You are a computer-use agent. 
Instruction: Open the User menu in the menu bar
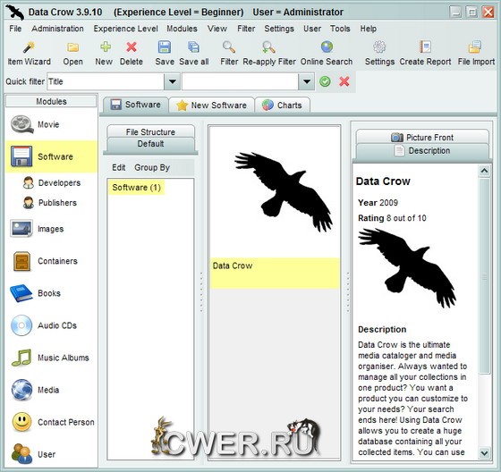[312, 29]
